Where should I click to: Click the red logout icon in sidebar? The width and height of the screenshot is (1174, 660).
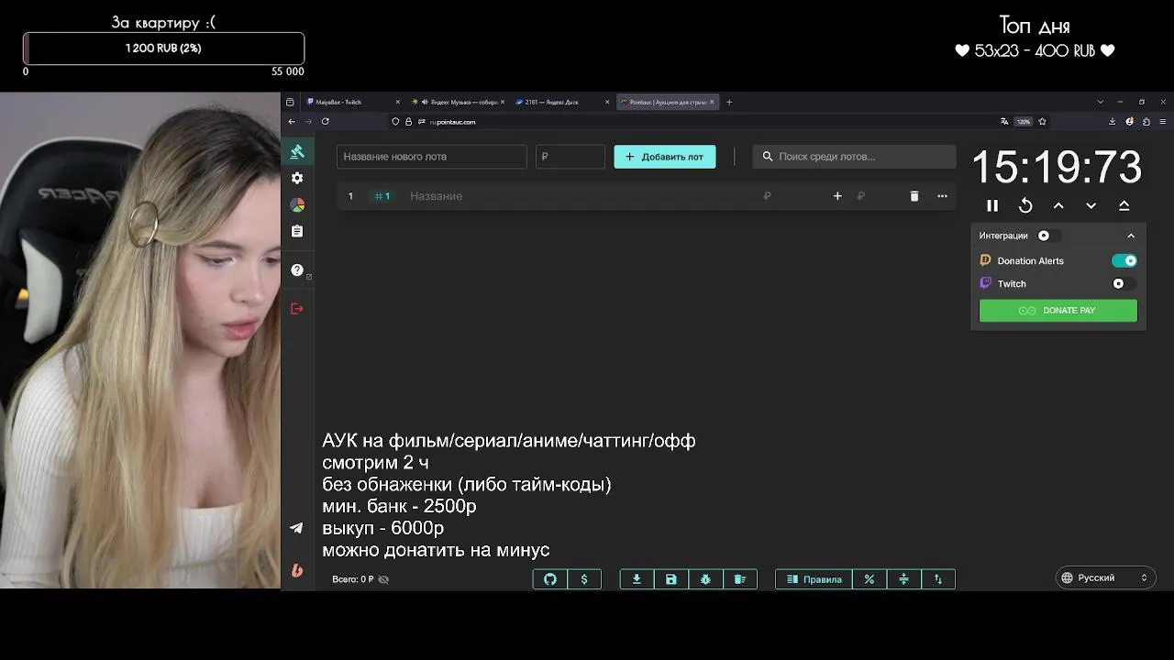pos(296,309)
